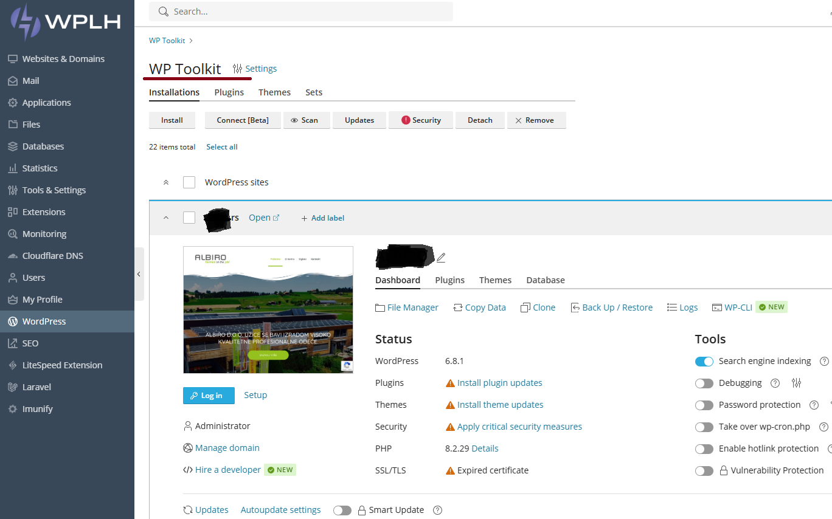Image resolution: width=832 pixels, height=519 pixels.
Task: Click the Applications gear icon
Action: 12,103
